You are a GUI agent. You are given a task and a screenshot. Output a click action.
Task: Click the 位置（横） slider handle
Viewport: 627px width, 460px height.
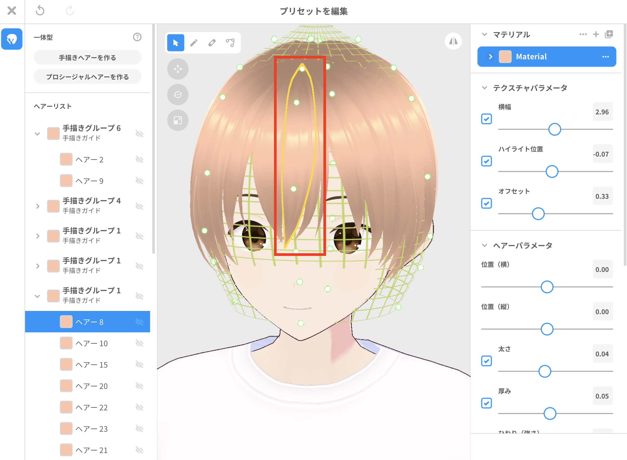coord(547,287)
